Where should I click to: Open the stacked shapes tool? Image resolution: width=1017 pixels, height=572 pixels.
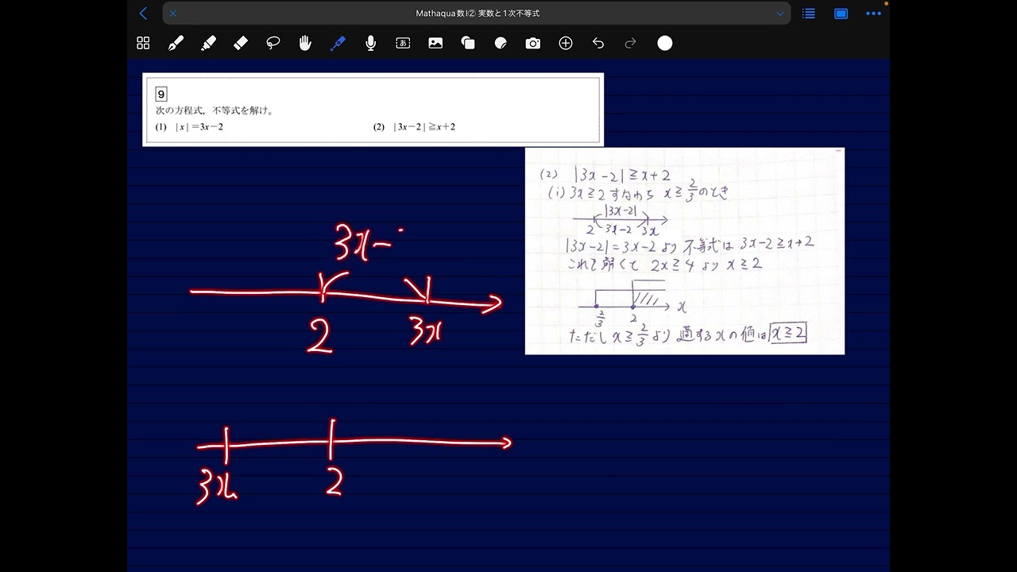click(x=468, y=44)
